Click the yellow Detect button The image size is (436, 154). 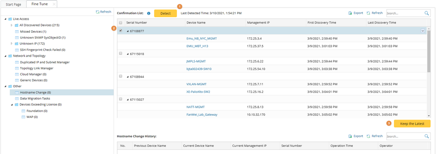click(166, 13)
